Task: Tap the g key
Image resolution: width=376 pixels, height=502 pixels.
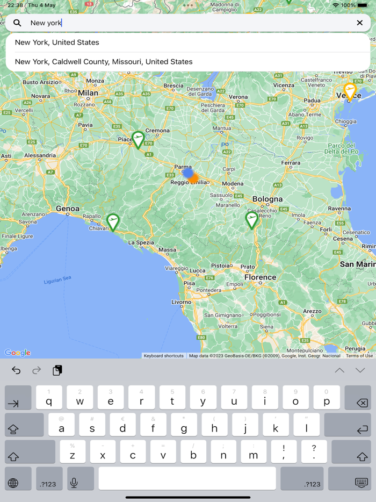Action: (184, 425)
